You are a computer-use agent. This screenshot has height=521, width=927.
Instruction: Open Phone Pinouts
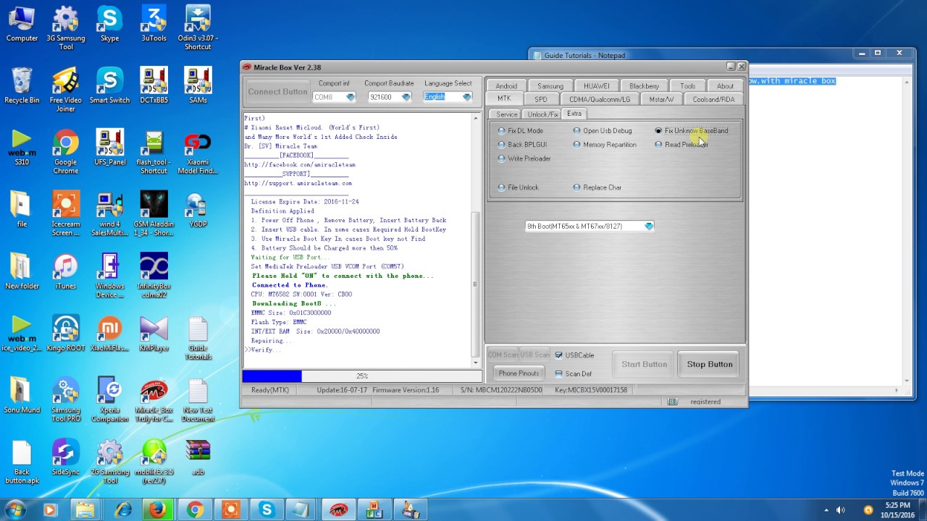click(519, 373)
